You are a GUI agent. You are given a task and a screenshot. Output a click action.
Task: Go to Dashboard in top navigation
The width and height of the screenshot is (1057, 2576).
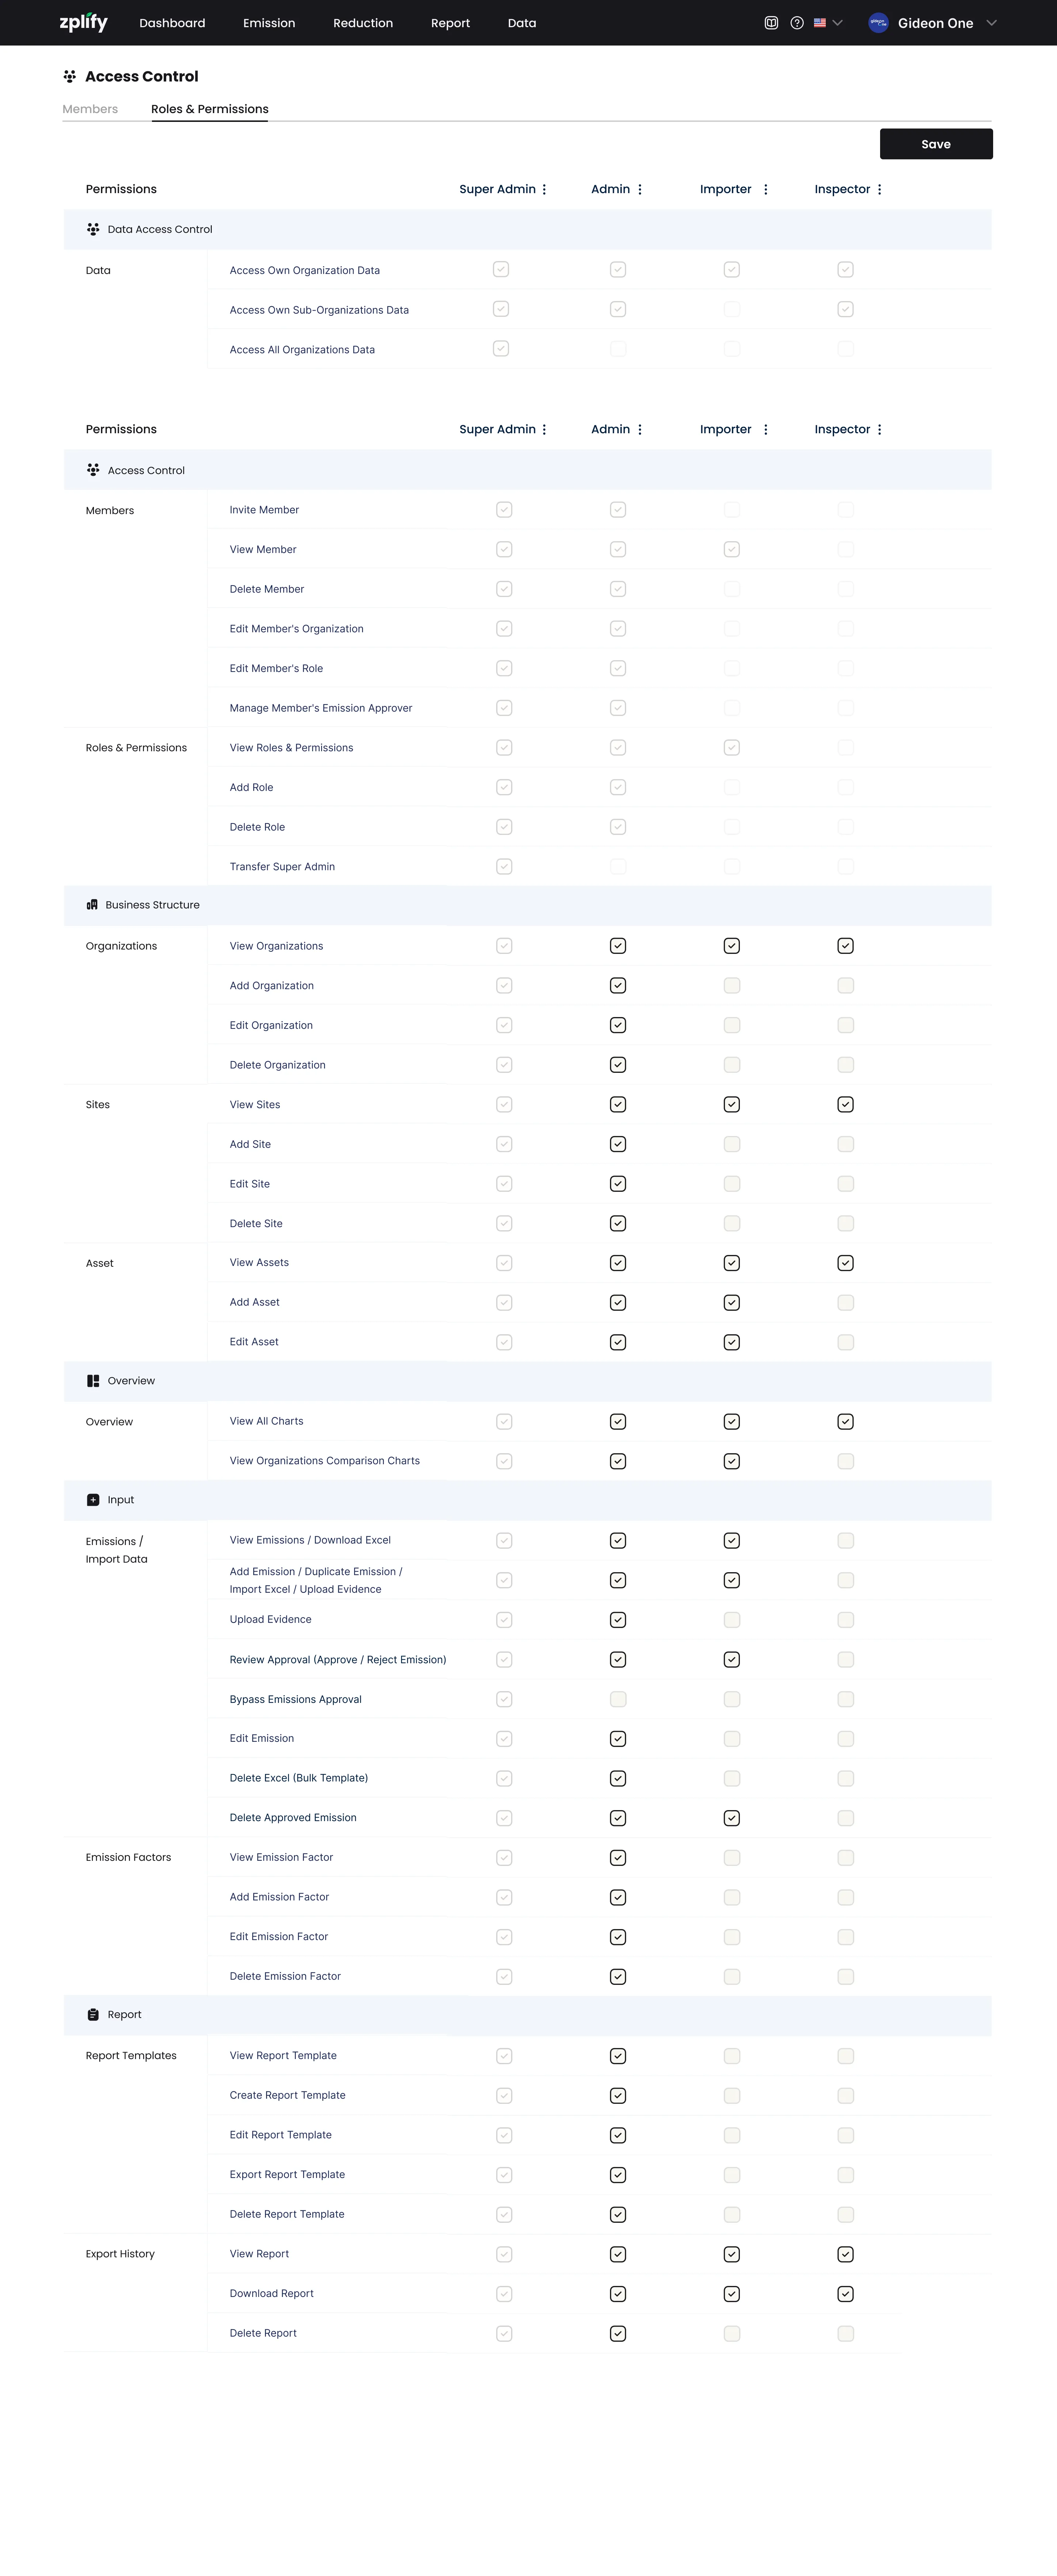[x=172, y=23]
